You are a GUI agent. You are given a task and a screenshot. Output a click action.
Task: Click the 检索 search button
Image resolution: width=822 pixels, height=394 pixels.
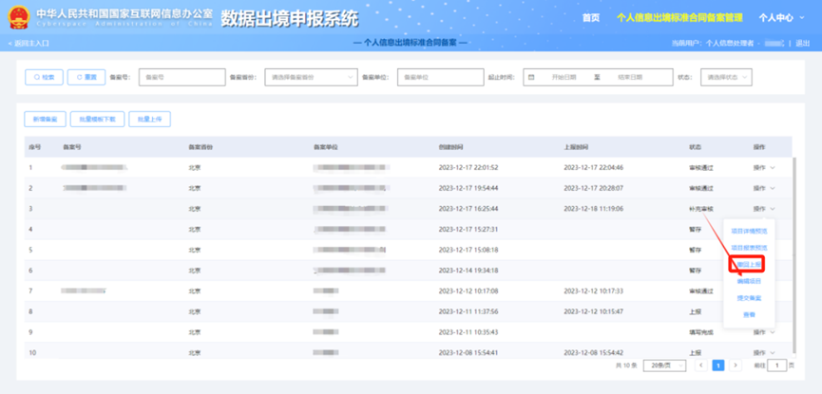tap(44, 77)
